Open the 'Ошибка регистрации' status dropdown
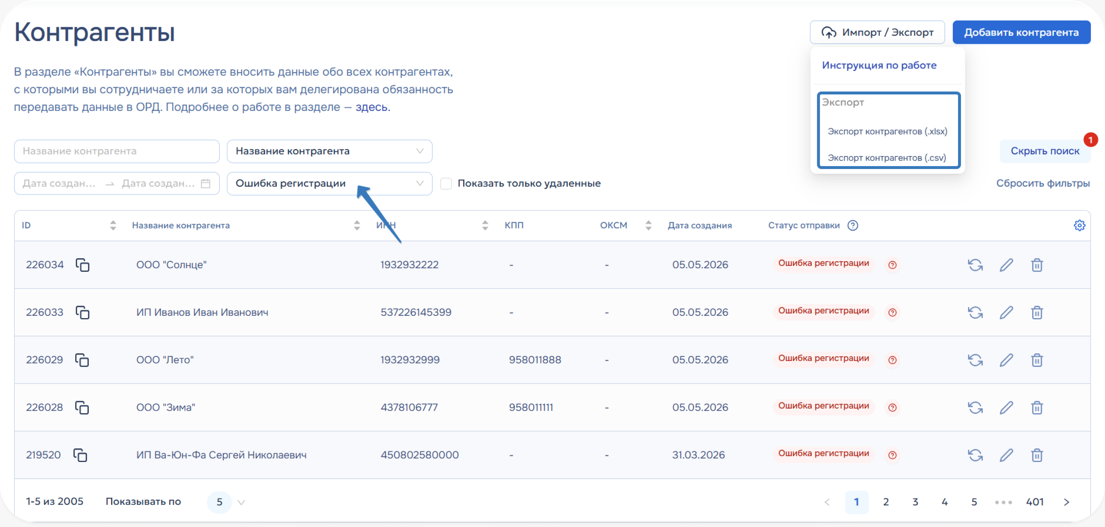 pyautogui.click(x=329, y=183)
